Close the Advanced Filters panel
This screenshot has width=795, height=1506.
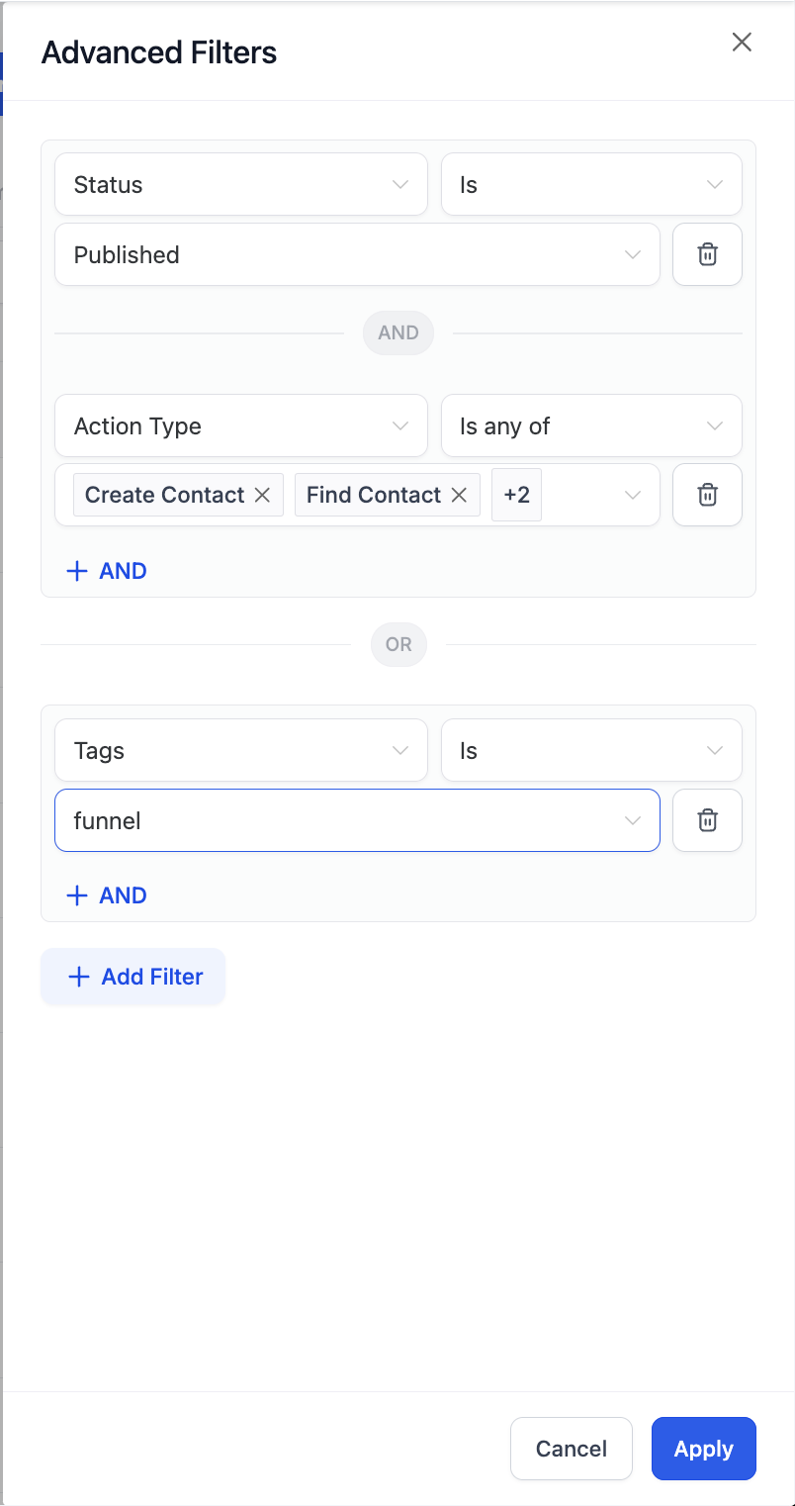pyautogui.click(x=742, y=42)
